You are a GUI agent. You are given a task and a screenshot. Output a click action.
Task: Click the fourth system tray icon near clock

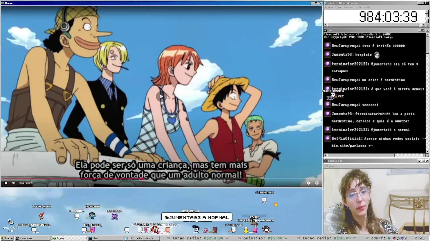406,238
